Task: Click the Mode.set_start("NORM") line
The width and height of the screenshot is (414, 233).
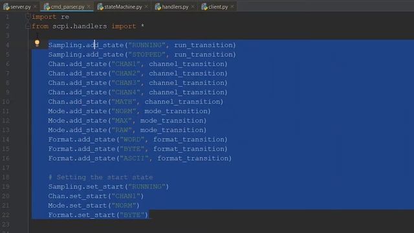Action: coord(94,206)
